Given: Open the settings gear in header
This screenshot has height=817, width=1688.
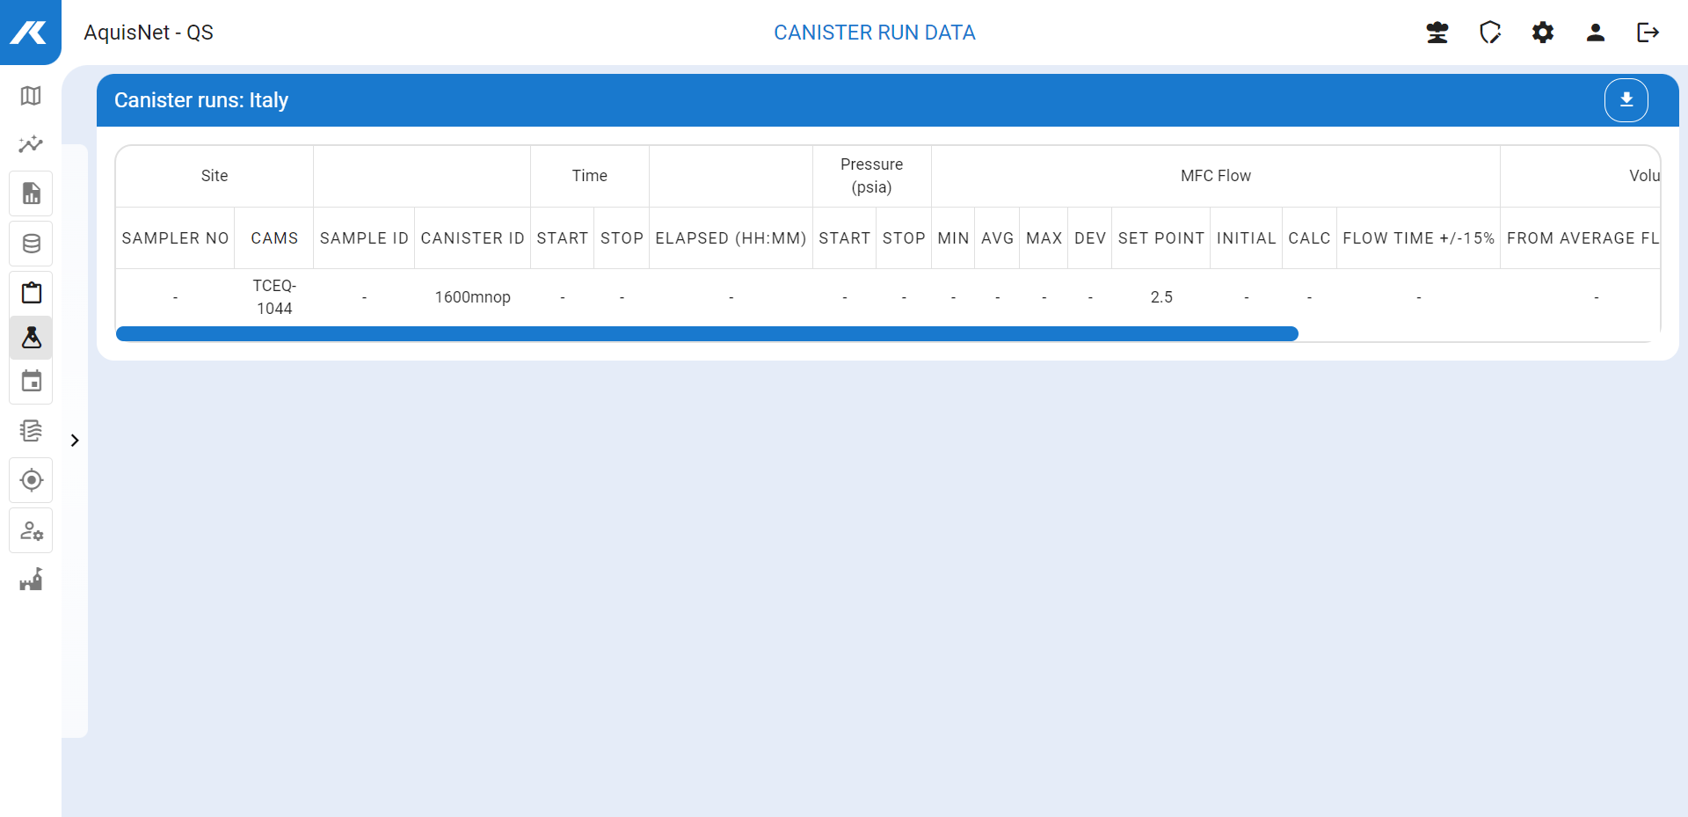Looking at the screenshot, I should click(1542, 33).
